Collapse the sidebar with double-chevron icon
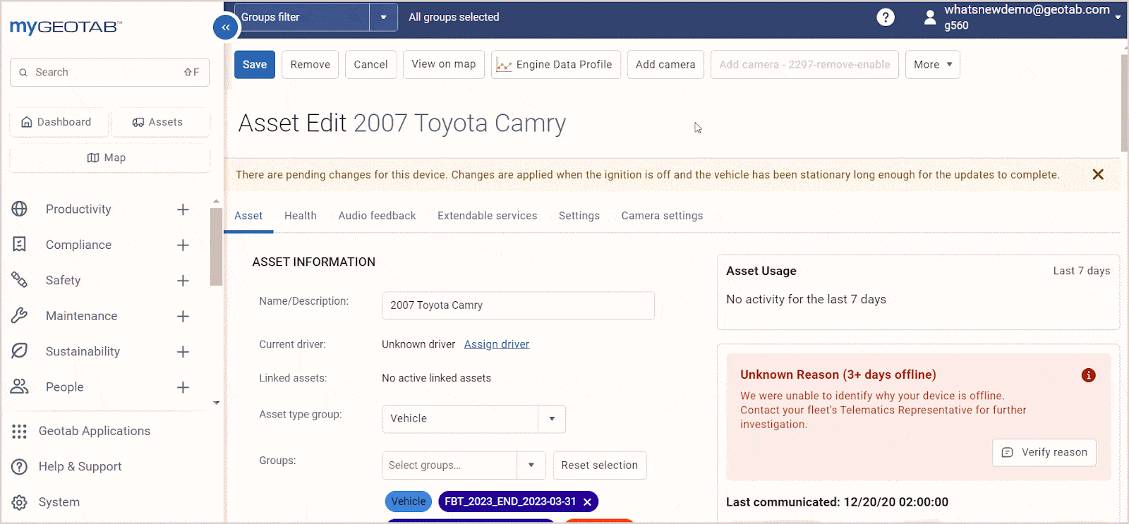 [x=226, y=28]
